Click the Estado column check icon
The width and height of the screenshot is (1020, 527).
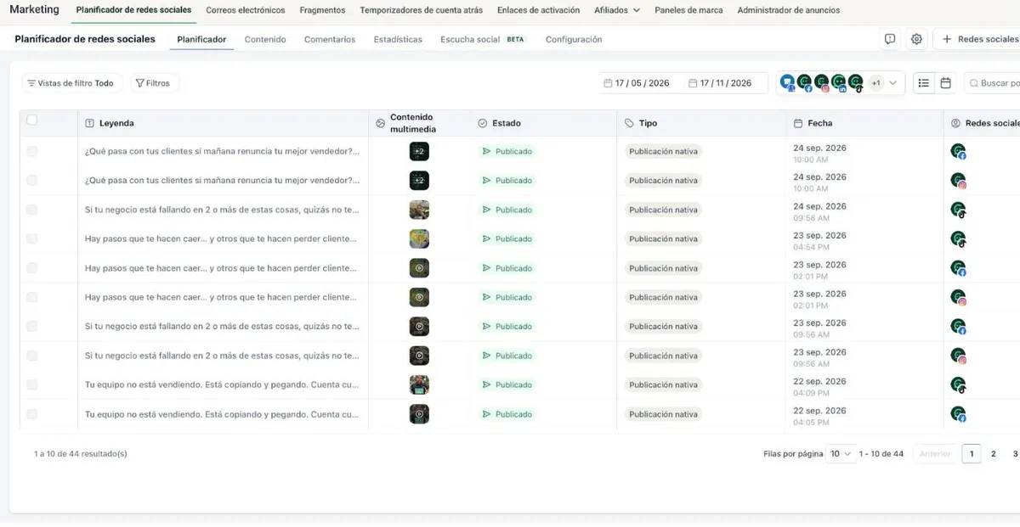(x=483, y=123)
